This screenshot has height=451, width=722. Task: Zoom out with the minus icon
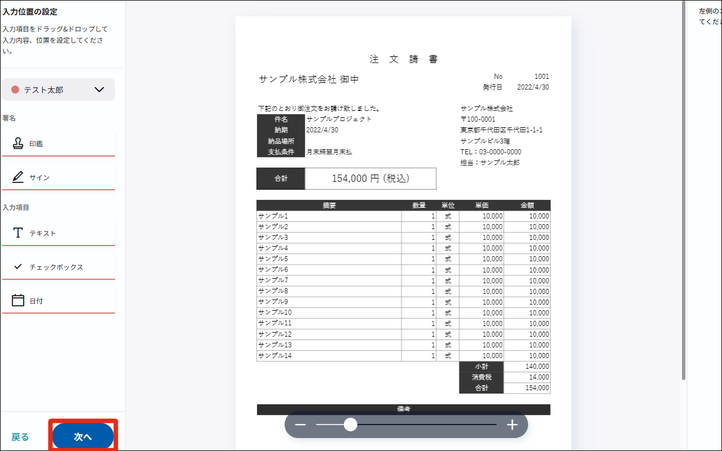pyautogui.click(x=300, y=425)
